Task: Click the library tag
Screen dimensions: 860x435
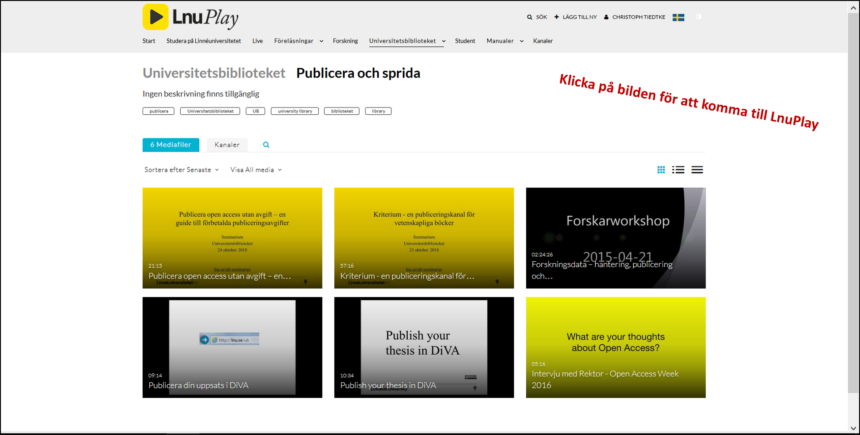Action: pyautogui.click(x=378, y=111)
